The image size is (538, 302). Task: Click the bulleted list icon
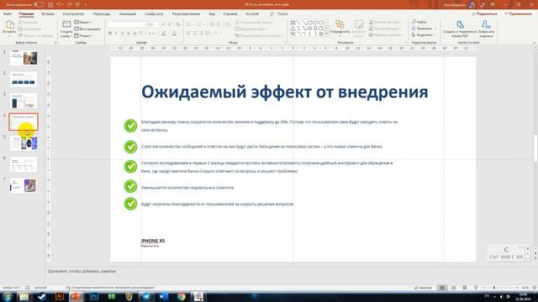tap(188, 24)
